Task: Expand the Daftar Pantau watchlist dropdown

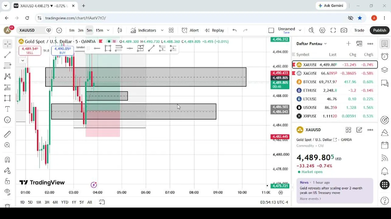Action: click(312, 43)
